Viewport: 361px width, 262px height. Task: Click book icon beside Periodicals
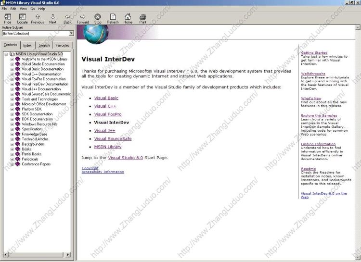(18, 159)
